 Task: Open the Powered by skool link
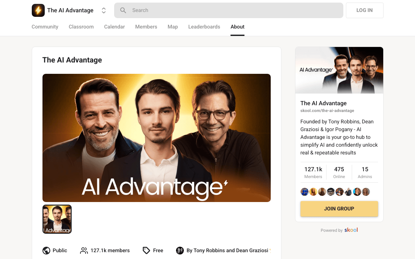click(339, 230)
